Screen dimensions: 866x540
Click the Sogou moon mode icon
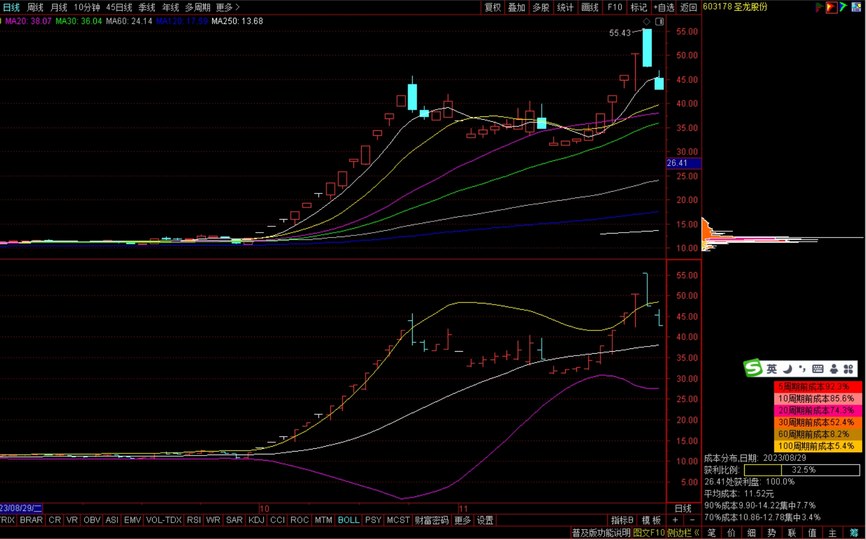tap(788, 369)
